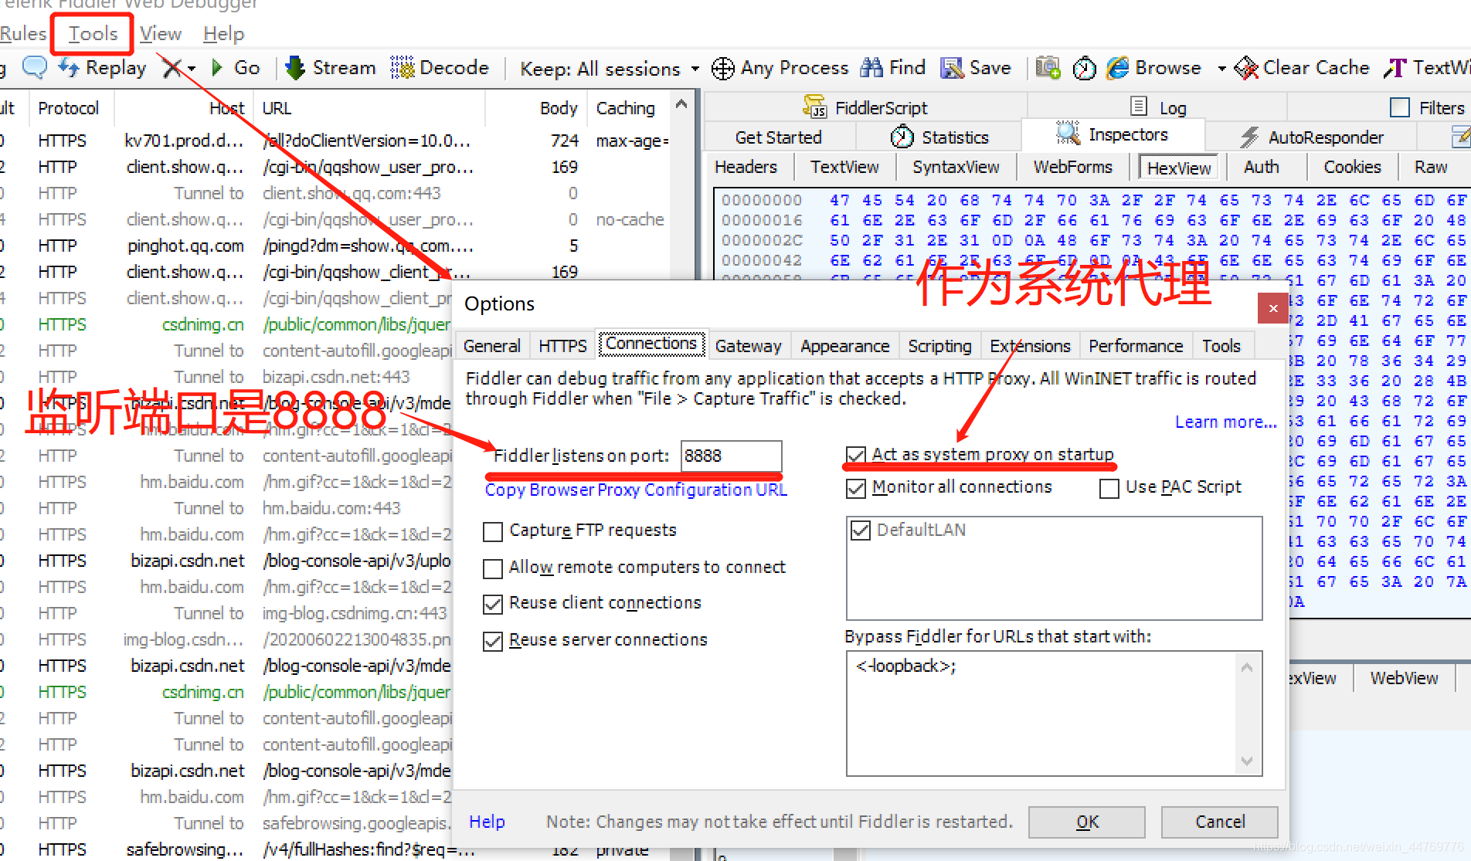Toggle Stream mode in toolbar
Image resolution: width=1471 pixels, height=861 pixels.
[x=330, y=68]
